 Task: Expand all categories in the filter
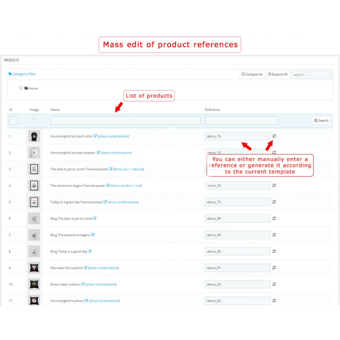pos(278,74)
